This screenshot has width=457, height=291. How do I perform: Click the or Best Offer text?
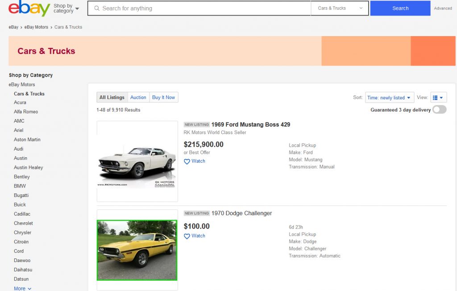[x=197, y=152]
